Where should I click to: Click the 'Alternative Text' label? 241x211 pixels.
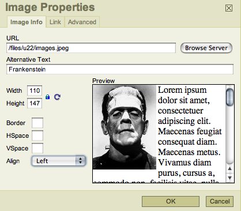pos(28,59)
